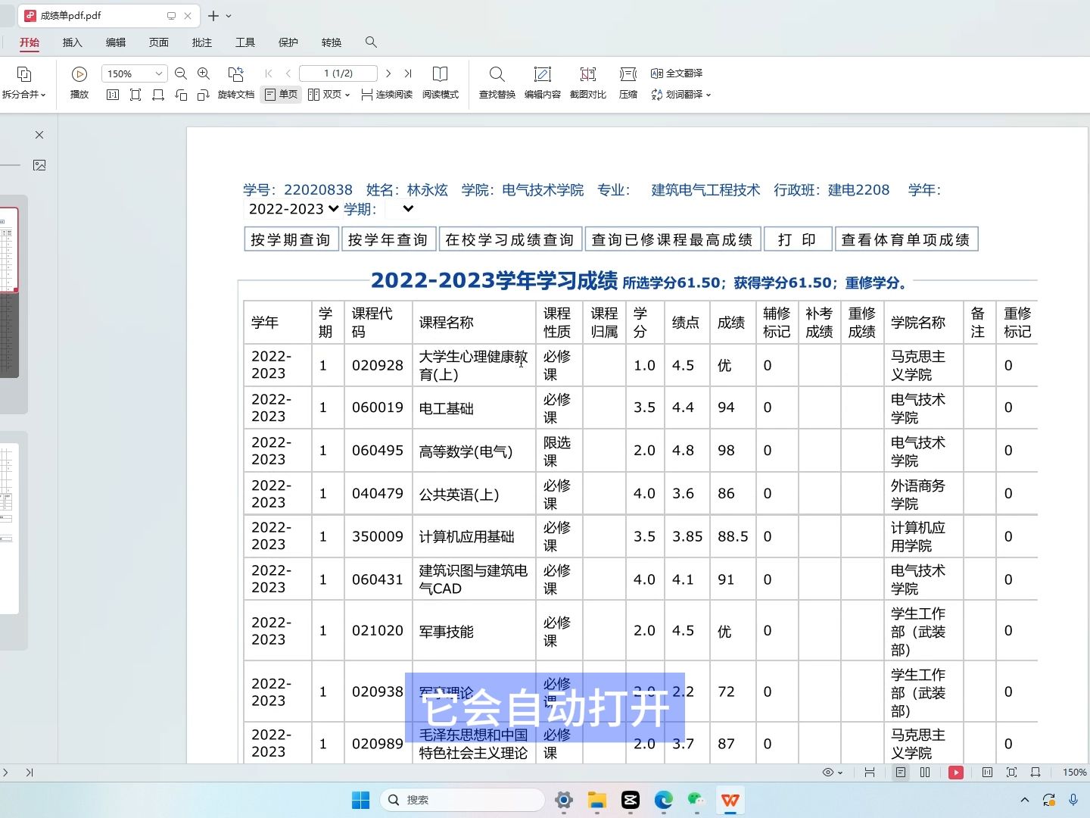Click the image icon in side panel
The height and width of the screenshot is (818, 1090).
click(39, 165)
